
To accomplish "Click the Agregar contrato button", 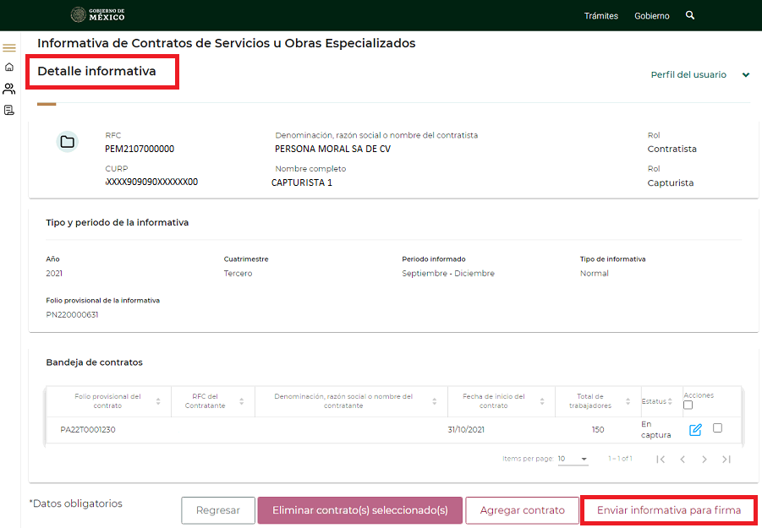I will (523, 510).
